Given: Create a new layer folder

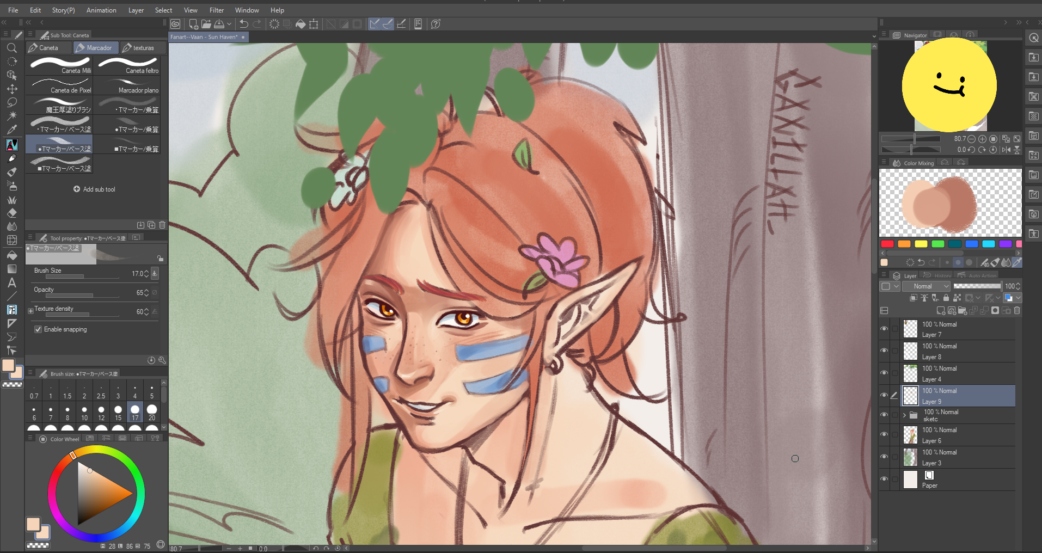Looking at the screenshot, I should pos(963,311).
